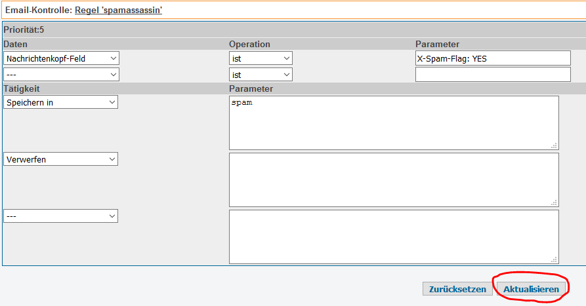
Task: Expand the 'Speichern in' action dropdown
Action: (60, 102)
